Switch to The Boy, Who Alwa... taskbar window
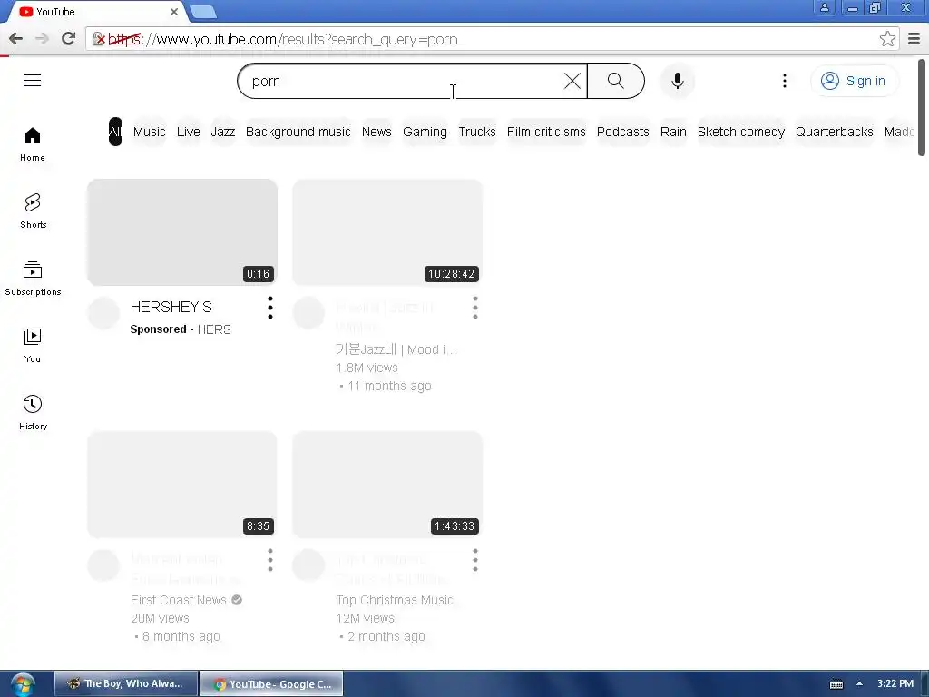Image resolution: width=929 pixels, height=697 pixels. 125,683
